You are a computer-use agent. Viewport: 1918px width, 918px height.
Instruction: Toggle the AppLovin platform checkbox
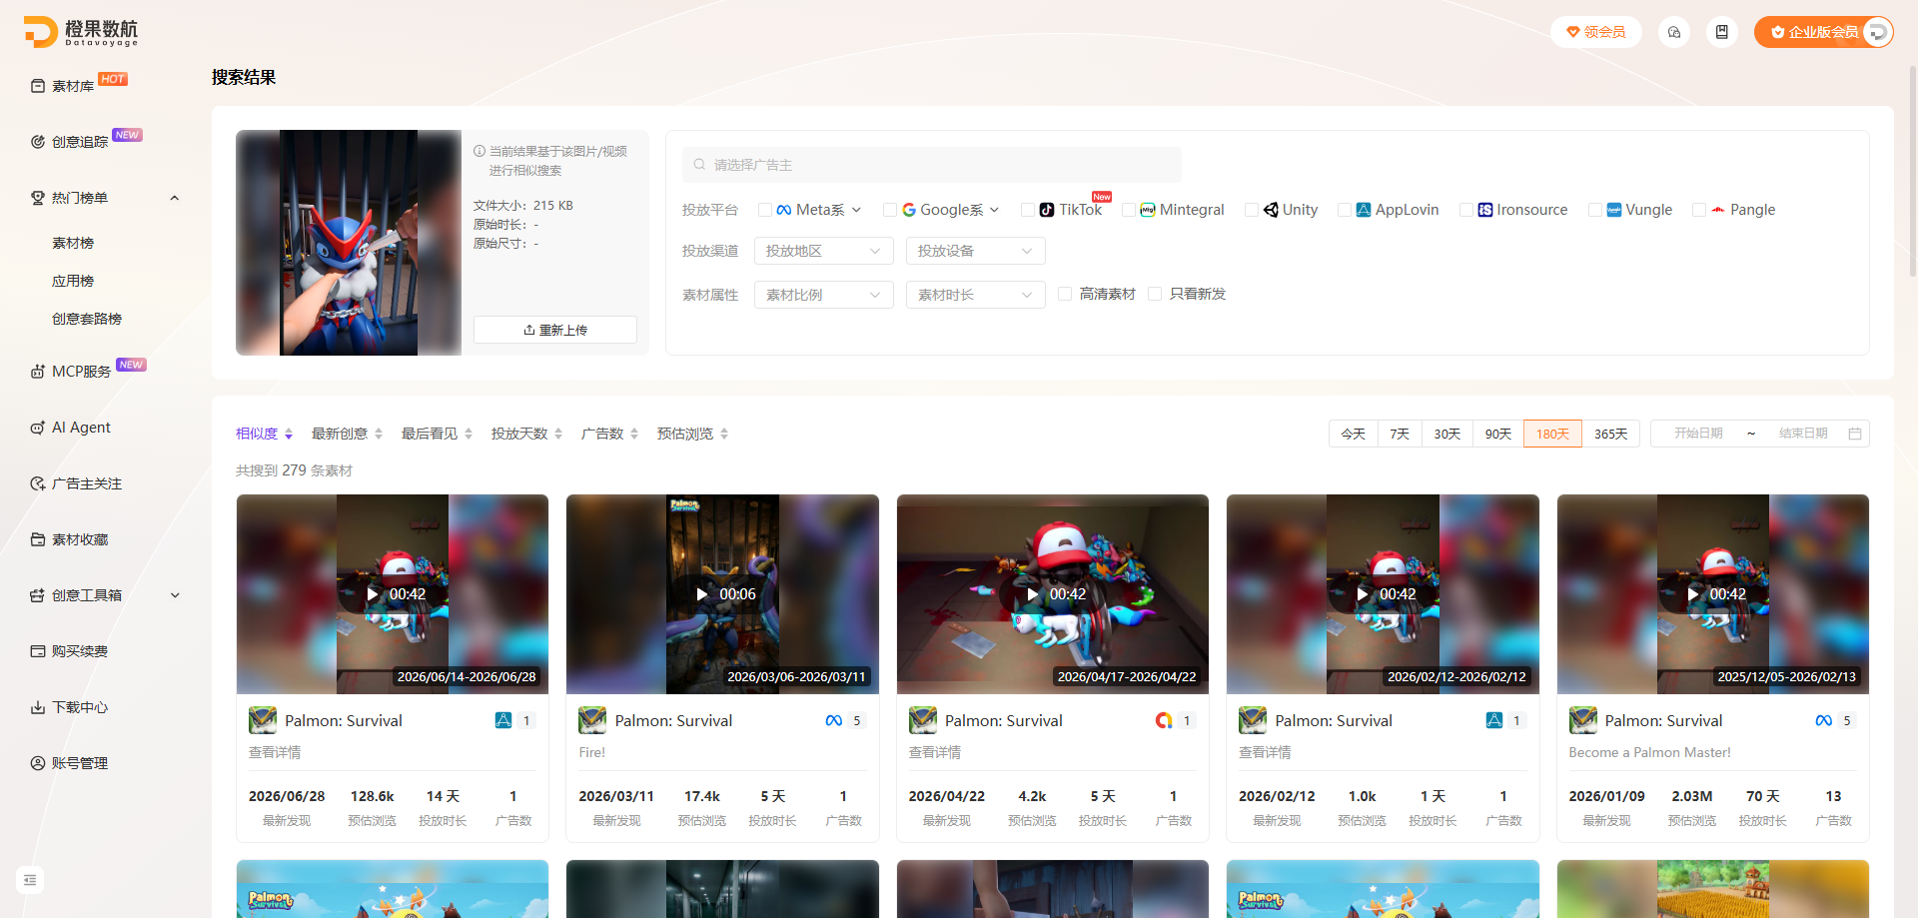tap(1344, 210)
